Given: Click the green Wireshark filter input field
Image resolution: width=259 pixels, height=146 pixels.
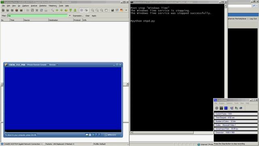Looking at the screenshot, I should click(38, 15).
